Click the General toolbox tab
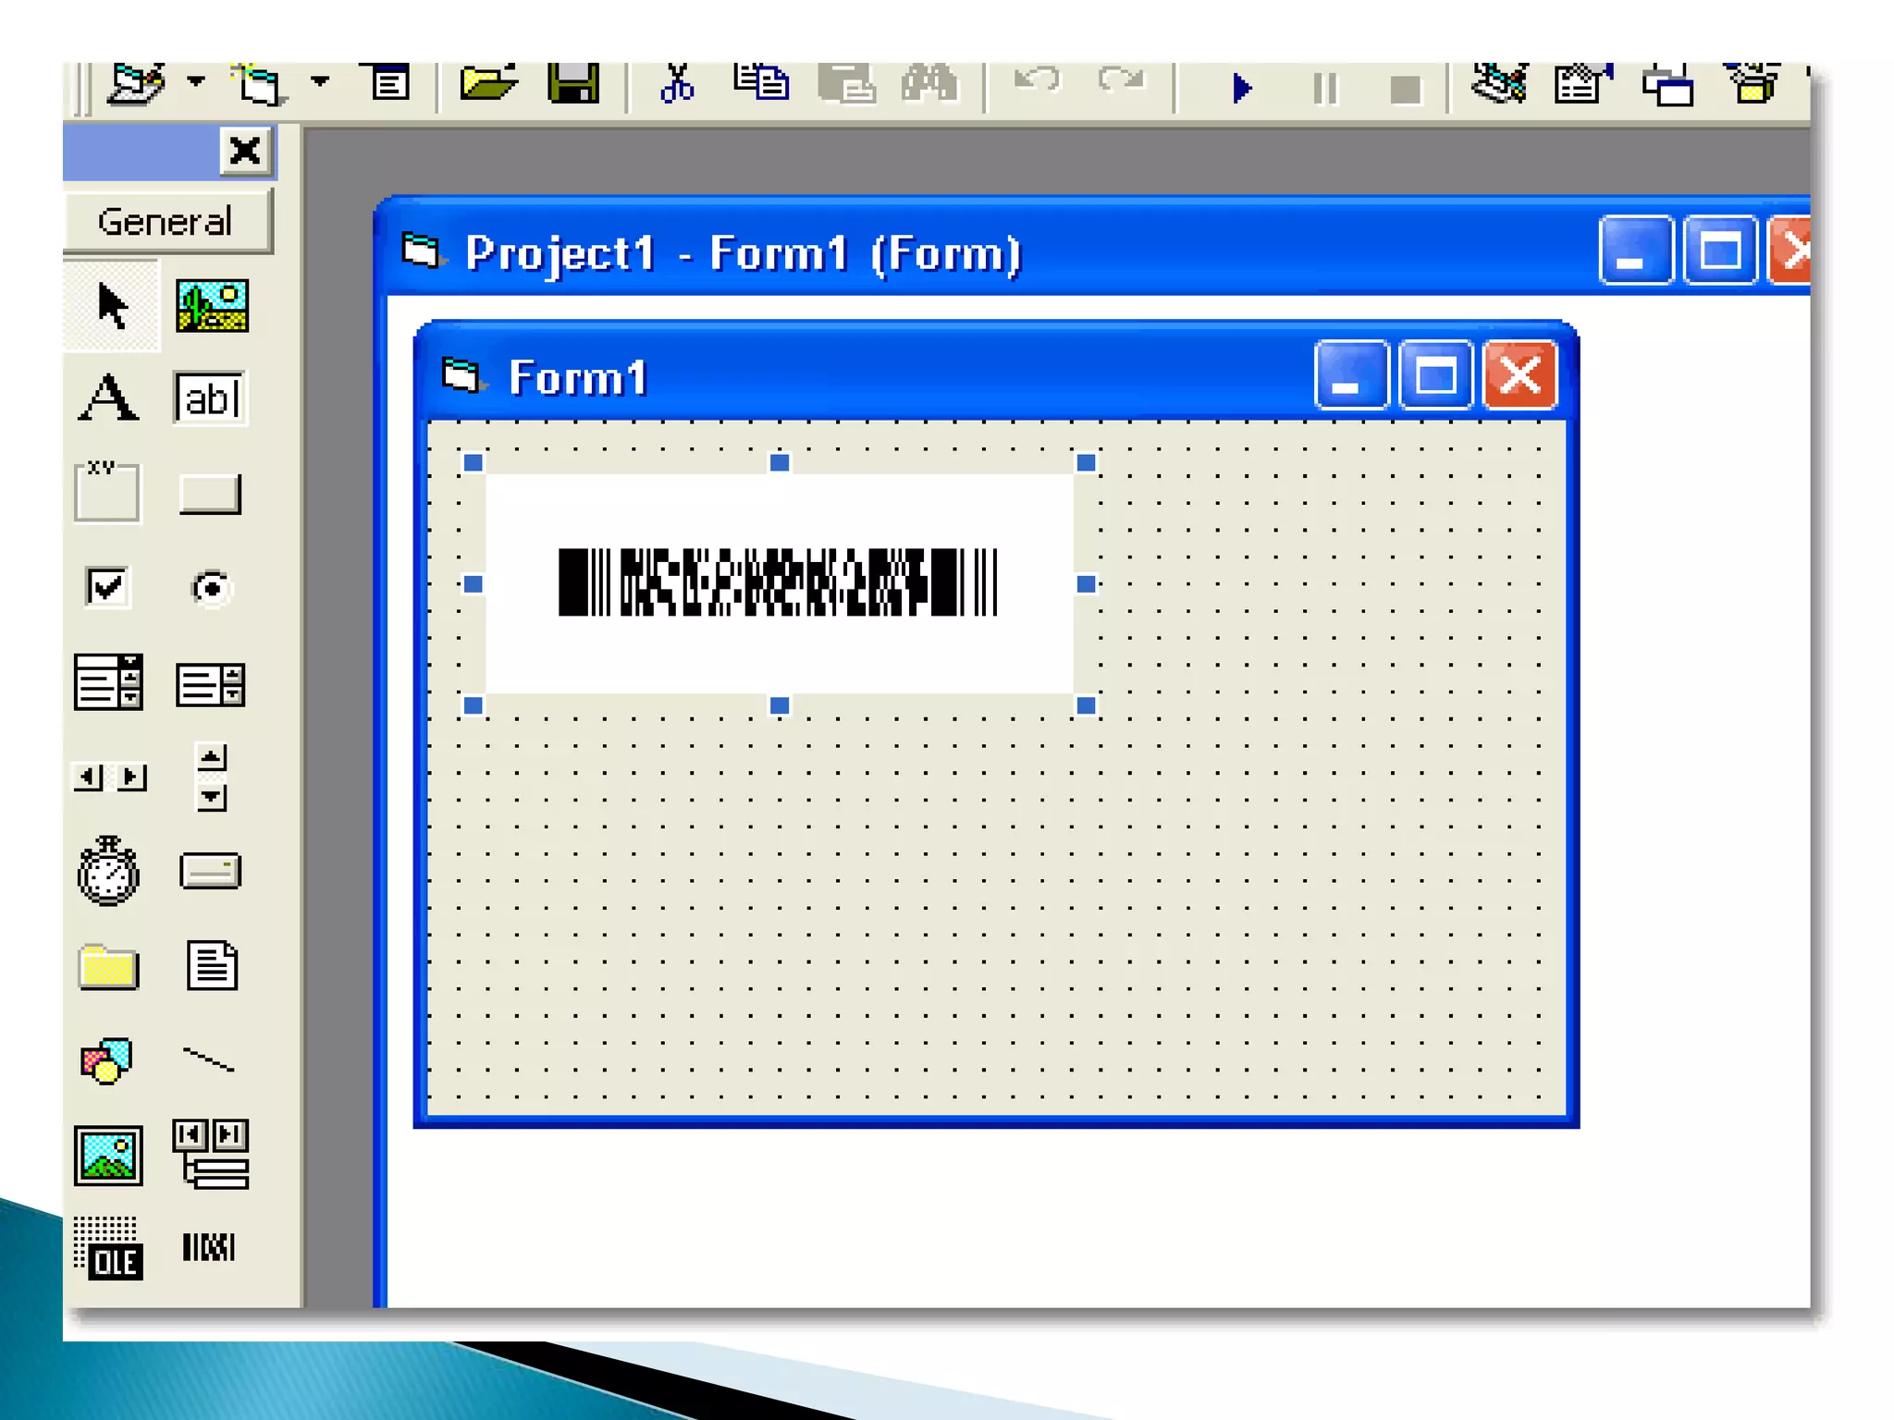The height and width of the screenshot is (1420, 1894). click(166, 222)
